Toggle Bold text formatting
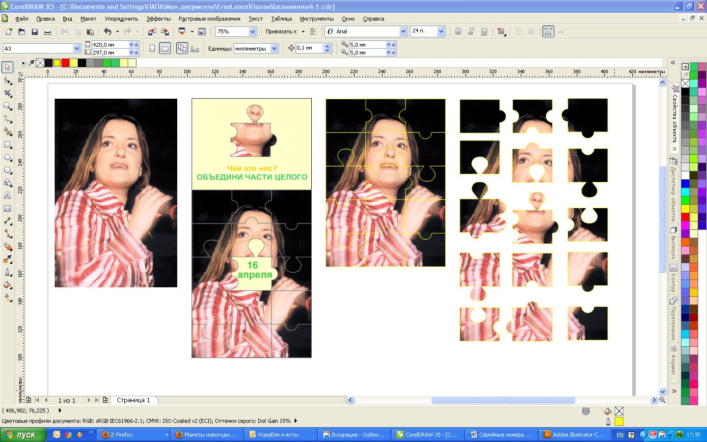Image resolution: width=707 pixels, height=442 pixels. pyautogui.click(x=458, y=31)
